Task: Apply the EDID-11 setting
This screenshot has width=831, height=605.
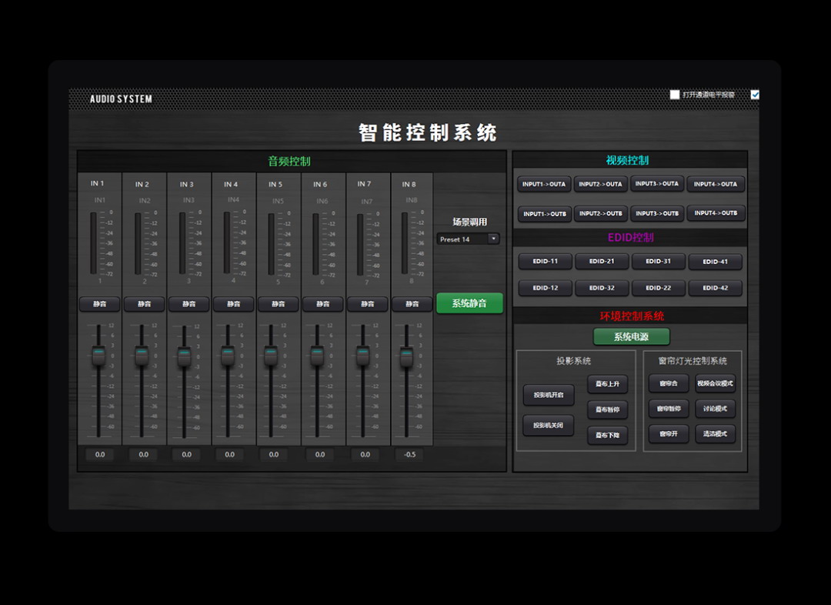Action: click(545, 261)
